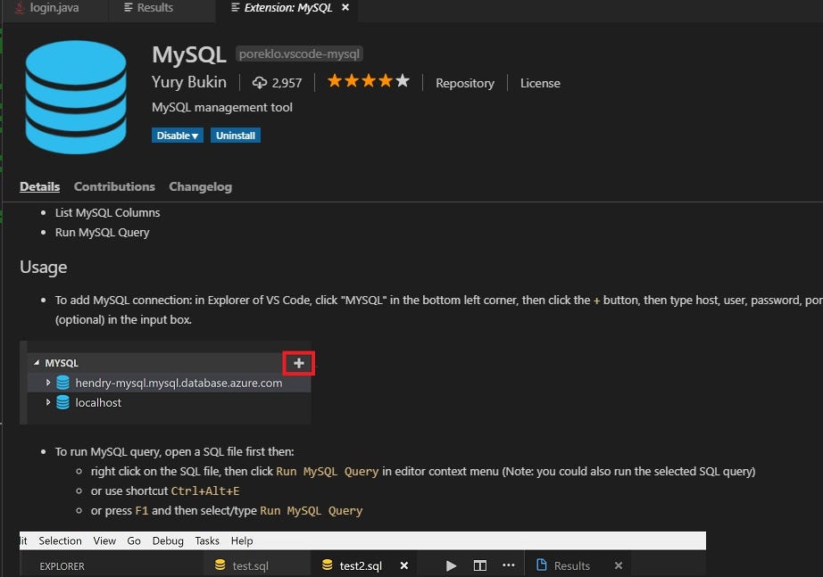
Task: Close the test2.sql tab
Action: pos(403,565)
